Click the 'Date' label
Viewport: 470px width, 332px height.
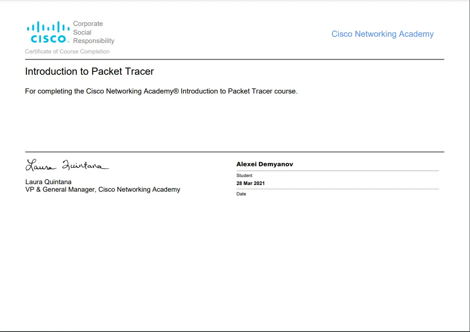241,194
